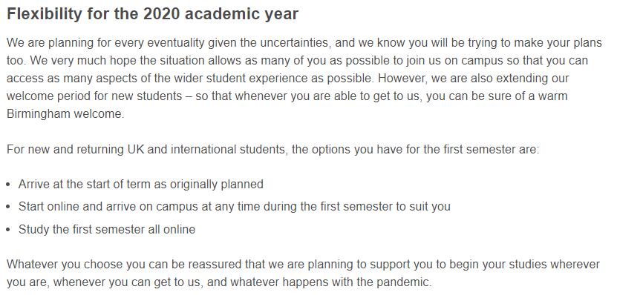Viewport: 617px width, 295px height.
Task: Click the first bullet point marker
Action: pos(9,185)
